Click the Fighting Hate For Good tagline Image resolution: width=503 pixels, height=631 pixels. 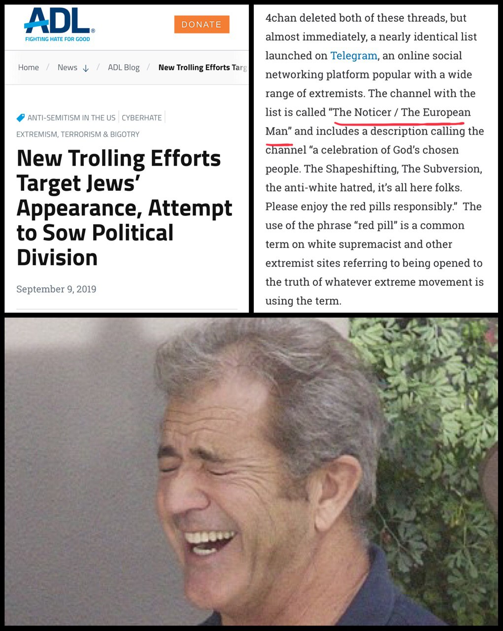[x=58, y=39]
